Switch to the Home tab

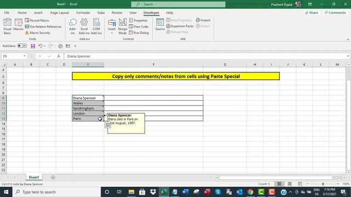click(22, 13)
